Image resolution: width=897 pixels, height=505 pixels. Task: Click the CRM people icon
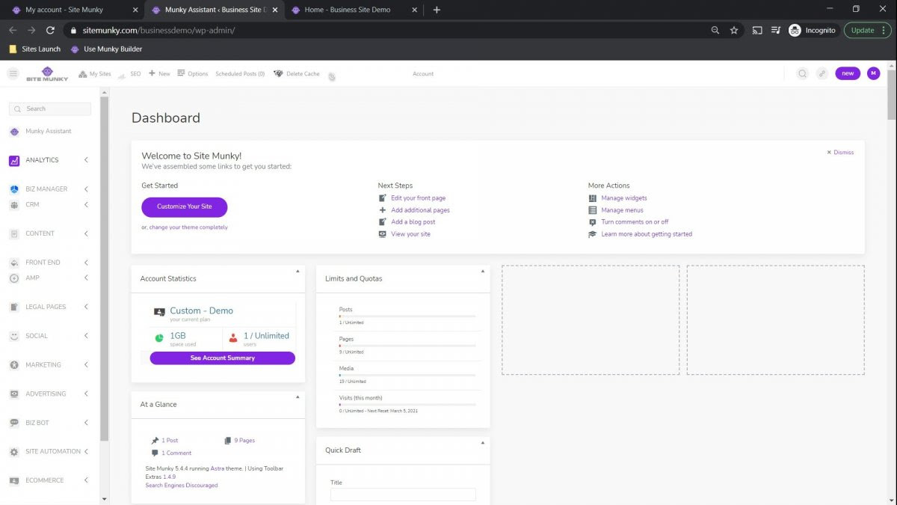[x=14, y=205]
